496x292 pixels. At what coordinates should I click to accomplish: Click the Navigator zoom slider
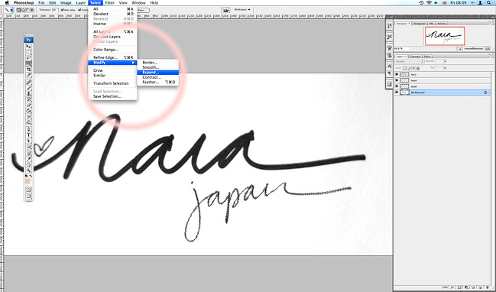(x=474, y=49)
